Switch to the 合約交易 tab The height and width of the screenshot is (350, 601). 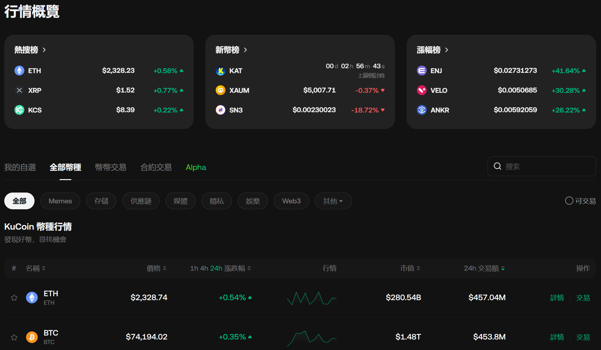coord(156,167)
